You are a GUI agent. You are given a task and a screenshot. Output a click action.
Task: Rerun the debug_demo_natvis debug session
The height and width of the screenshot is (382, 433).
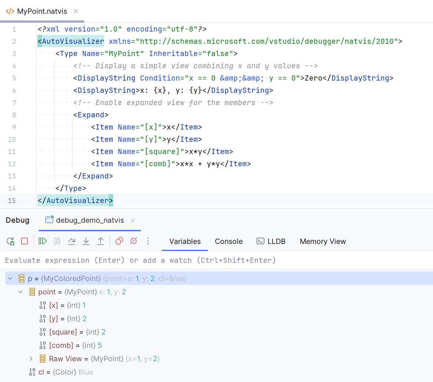(x=10, y=241)
